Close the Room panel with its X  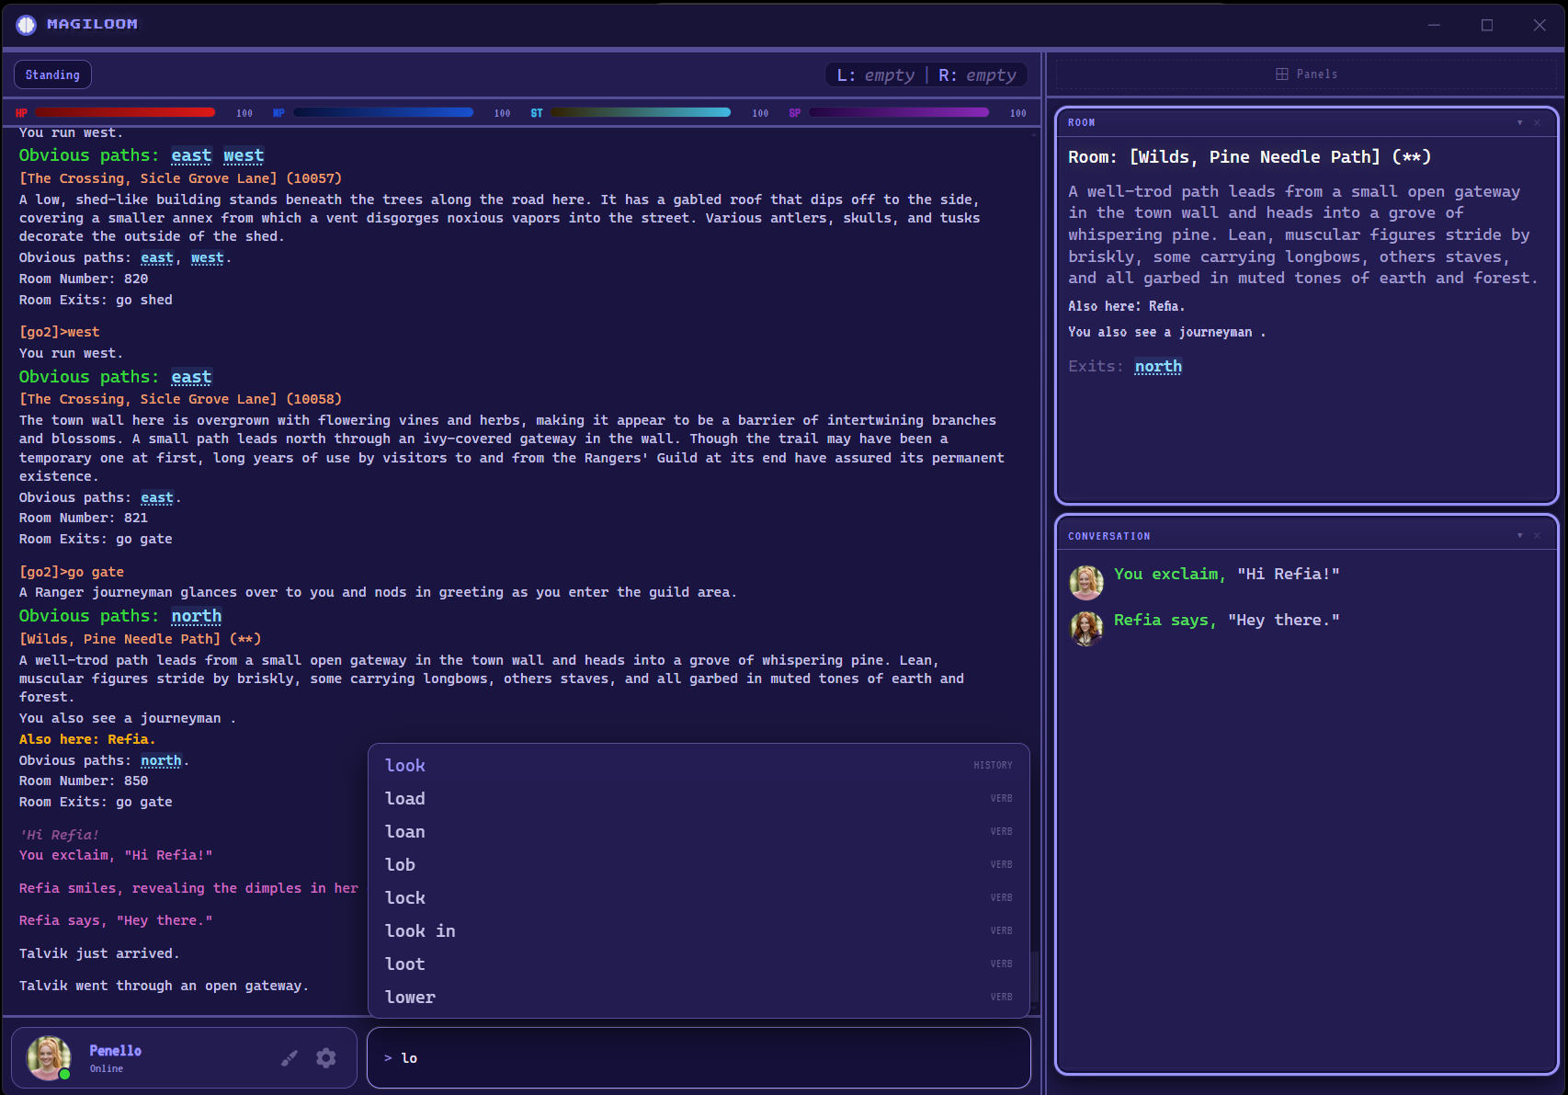(x=1537, y=123)
